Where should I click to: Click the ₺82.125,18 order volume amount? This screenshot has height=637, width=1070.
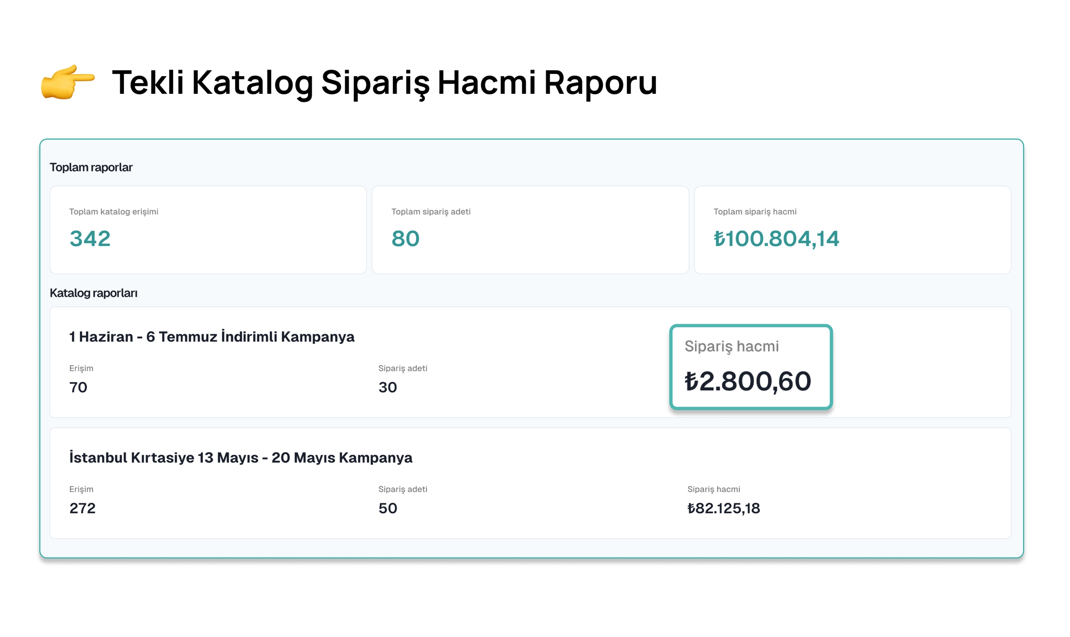[x=724, y=508]
